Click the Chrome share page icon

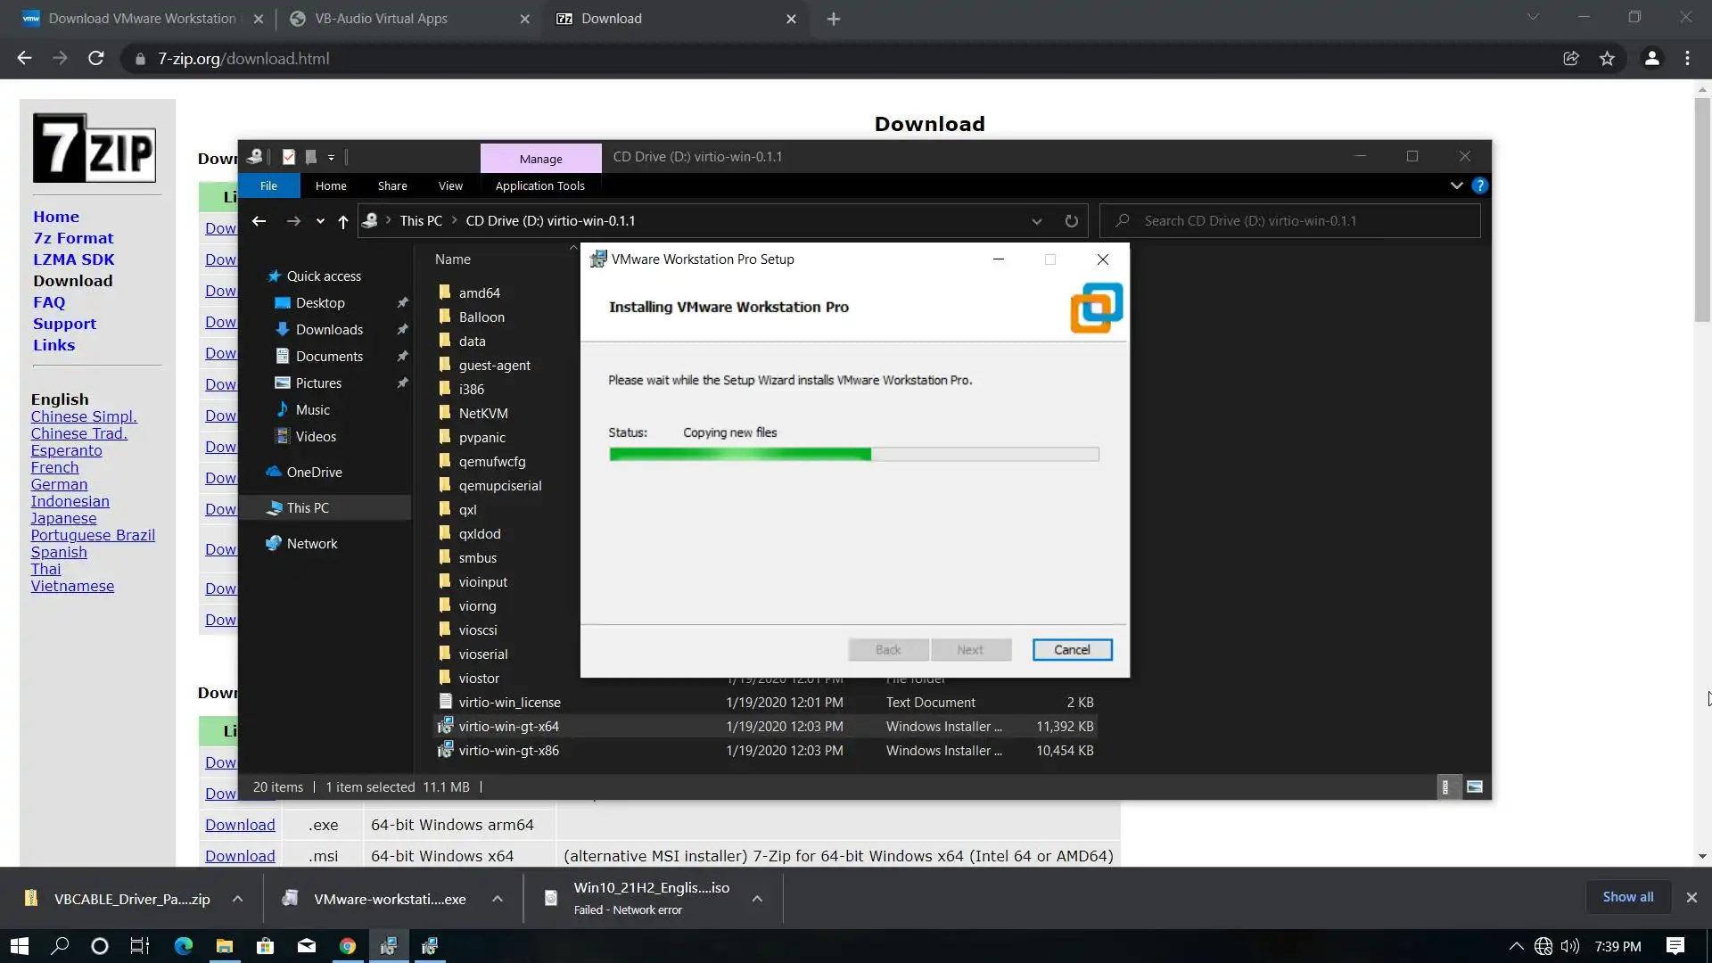click(x=1571, y=59)
